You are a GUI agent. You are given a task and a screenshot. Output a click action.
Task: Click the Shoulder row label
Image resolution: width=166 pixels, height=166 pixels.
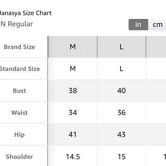pyautogui.click(x=19, y=157)
